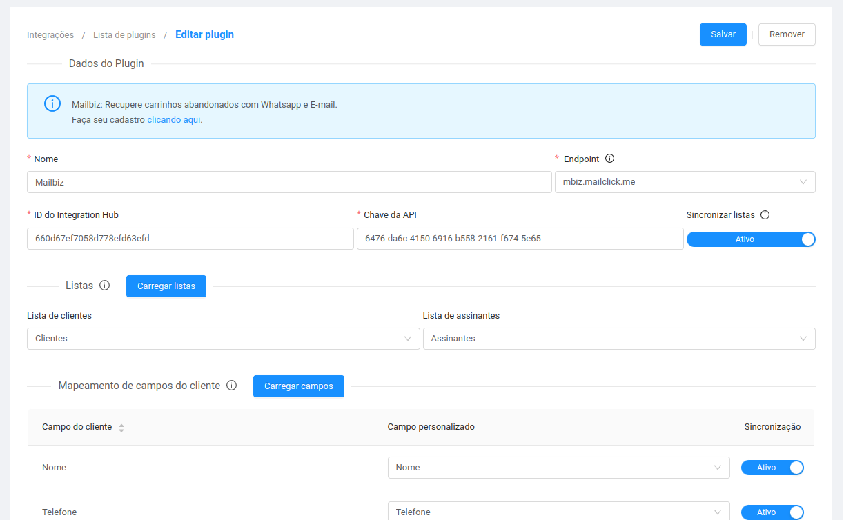
Task: Click the Dados do Plugin section title
Action: point(106,63)
